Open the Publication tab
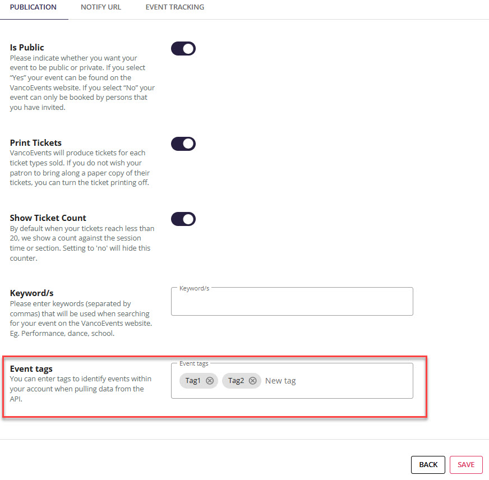 point(34,7)
